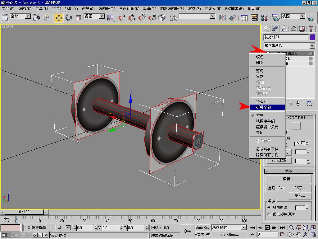Select the Move tool in toolbar
The image size is (318, 239).
tap(59, 18)
